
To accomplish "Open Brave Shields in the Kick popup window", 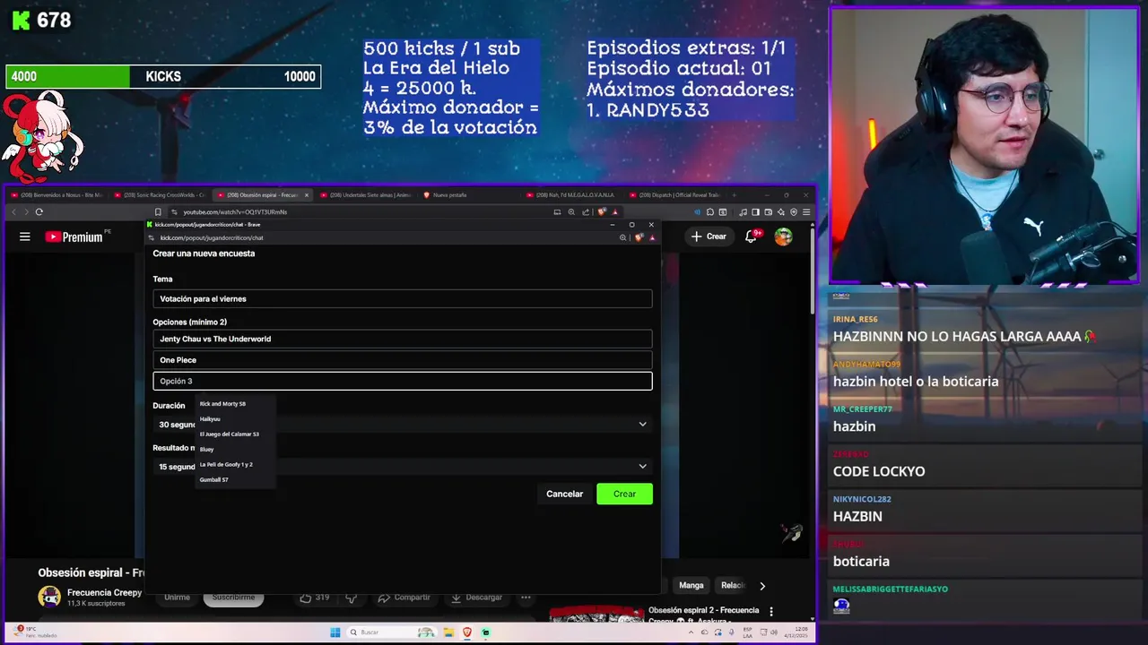I will [x=638, y=237].
